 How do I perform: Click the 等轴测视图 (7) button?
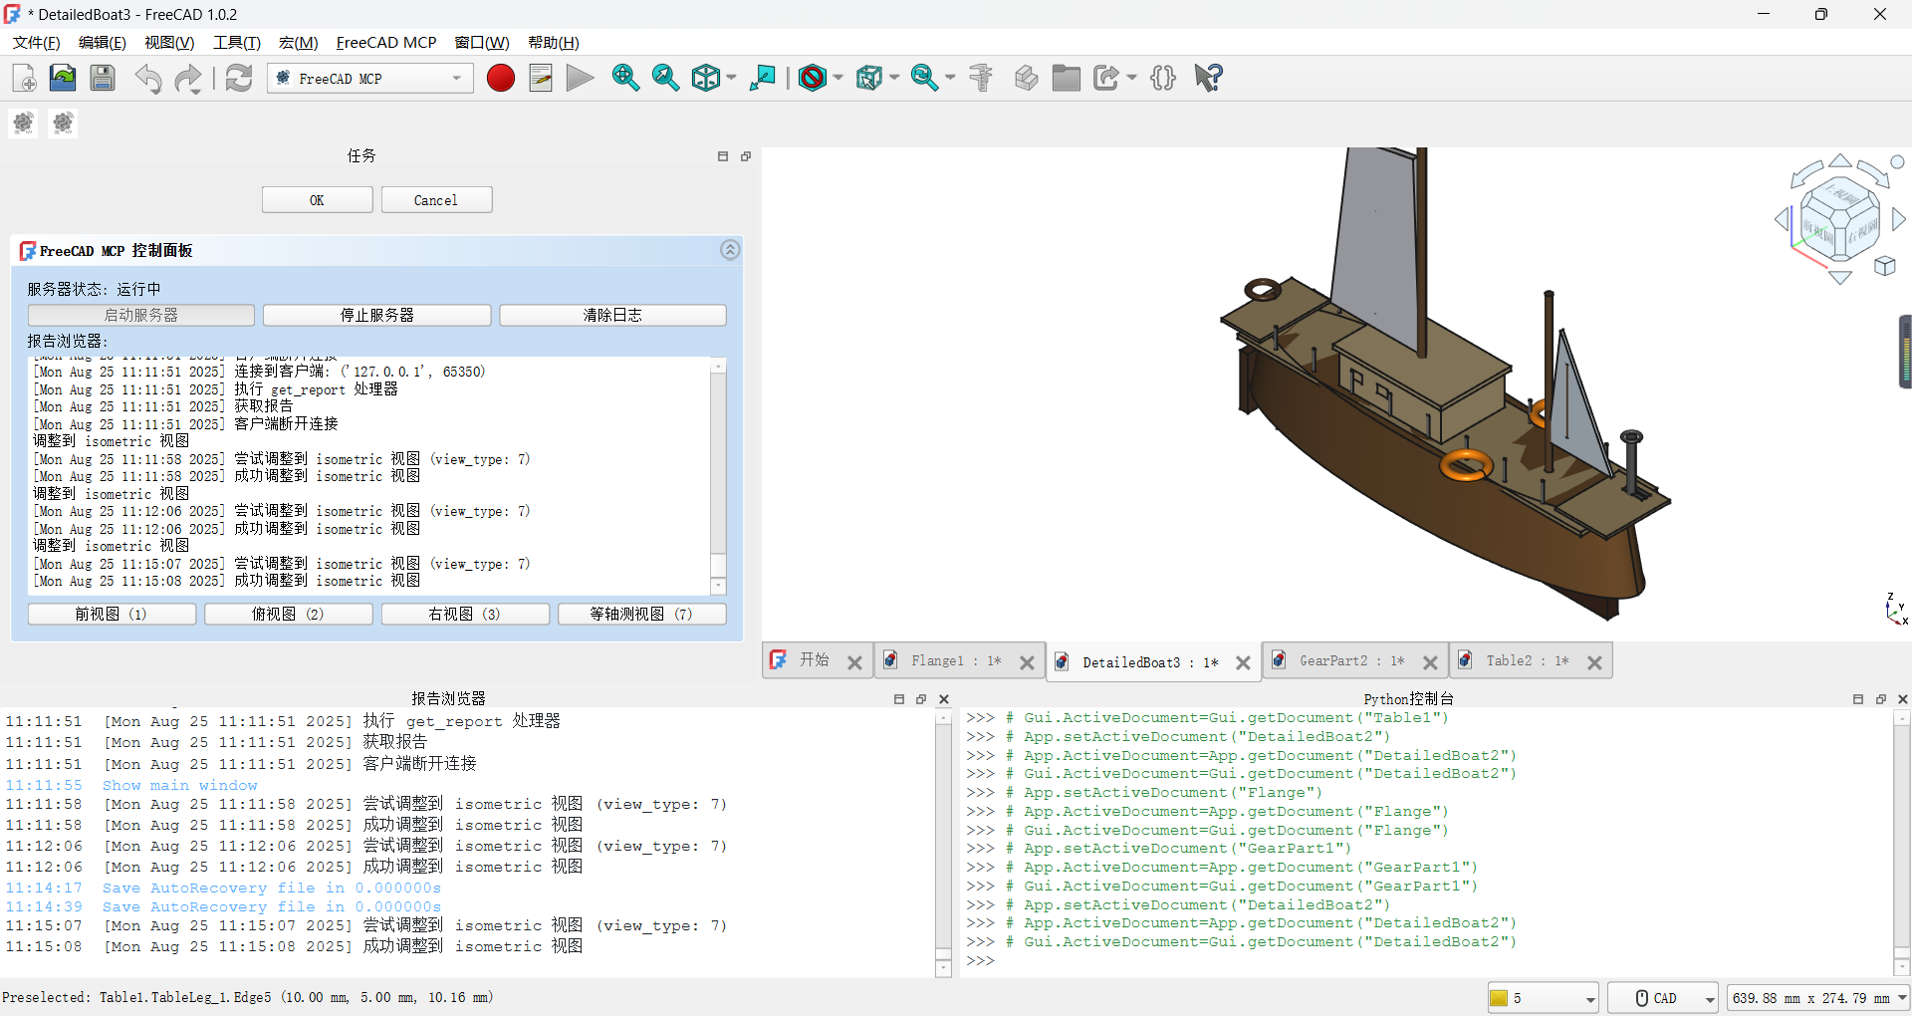(x=641, y=614)
